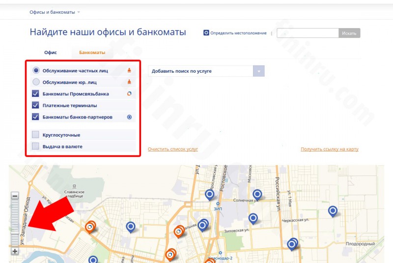The image size is (393, 263).
Task: Uncheck Банкоматы Промсвязьбанка checkbox
Action: pyautogui.click(x=35, y=93)
